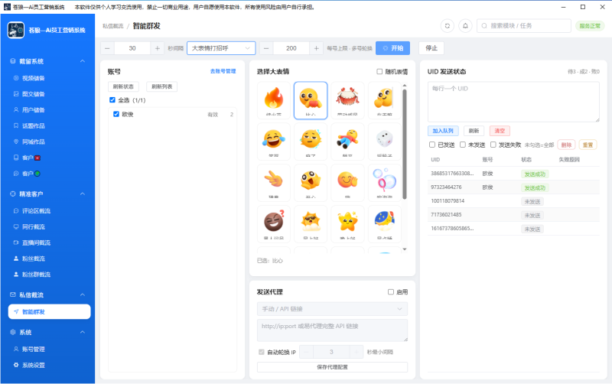Select the 智能群发 menu item
Image resolution: width=612 pixels, height=384 pixels.
49,312
